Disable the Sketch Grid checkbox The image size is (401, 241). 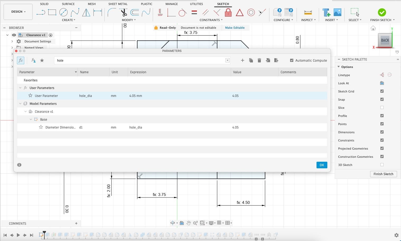[x=382, y=91]
